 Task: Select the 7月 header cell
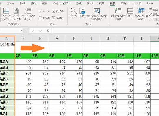[74, 56]
